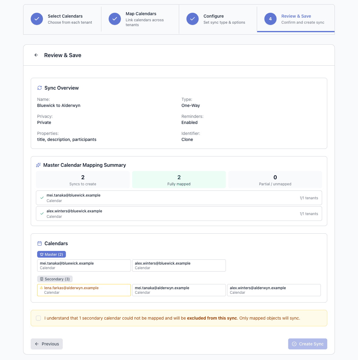Click the 1/1 tenants label for alex.winters
Viewport: 358px width, 360px height.
309,214
